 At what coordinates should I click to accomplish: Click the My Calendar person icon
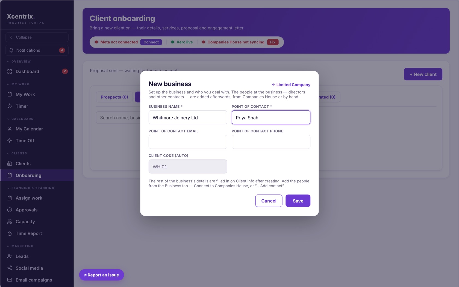pyautogui.click(x=10, y=129)
